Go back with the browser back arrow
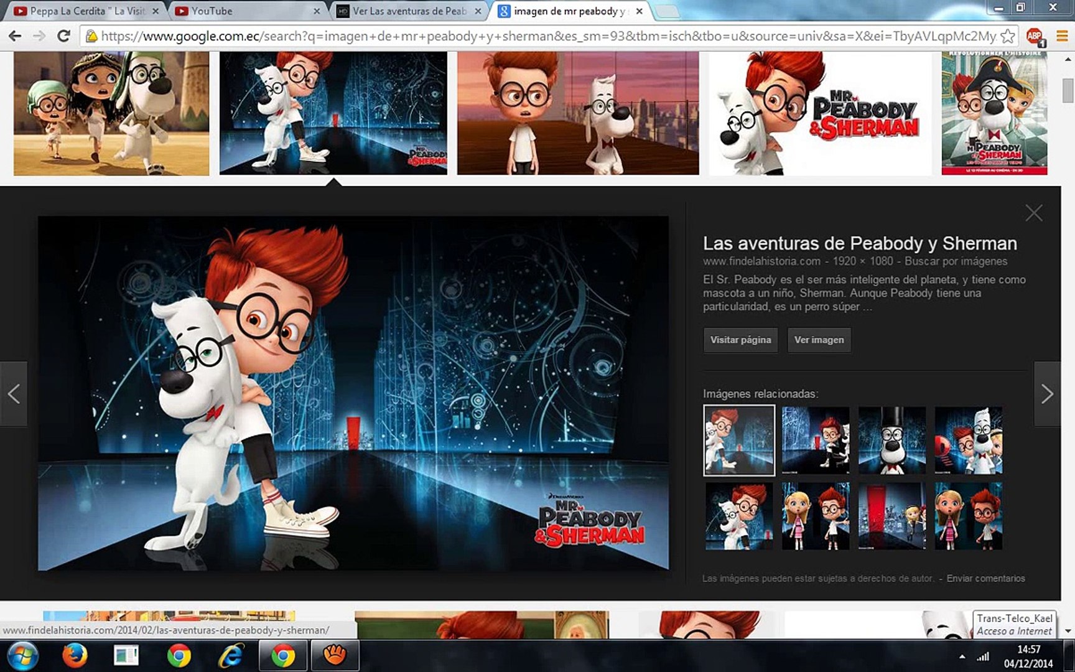Viewport: 1075px width, 672px height. pos(15,36)
